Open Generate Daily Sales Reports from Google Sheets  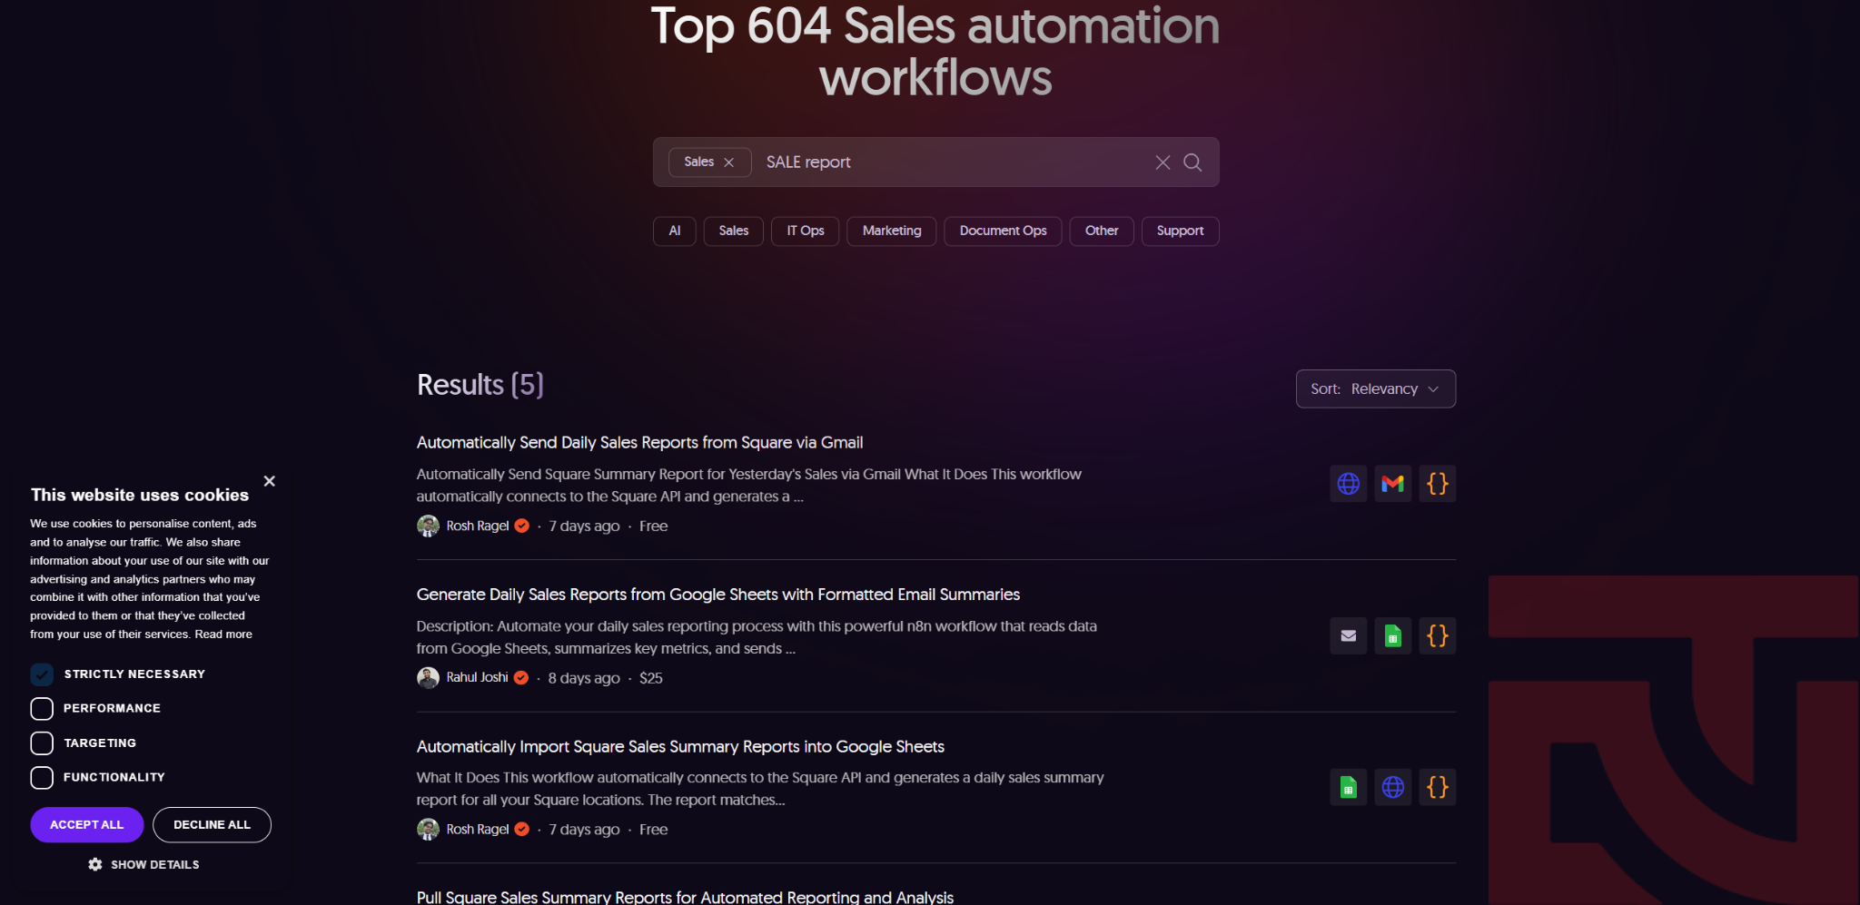click(717, 595)
